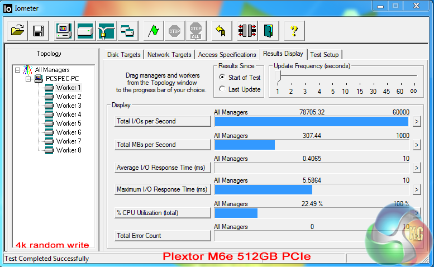Click value 307.44 MBs per second

point(312,136)
